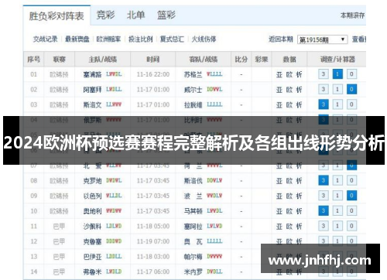The height and width of the screenshot is (280, 387).
Task: Toggle the 3 pick in row 11 沙佩科
Action: [x=324, y=226]
